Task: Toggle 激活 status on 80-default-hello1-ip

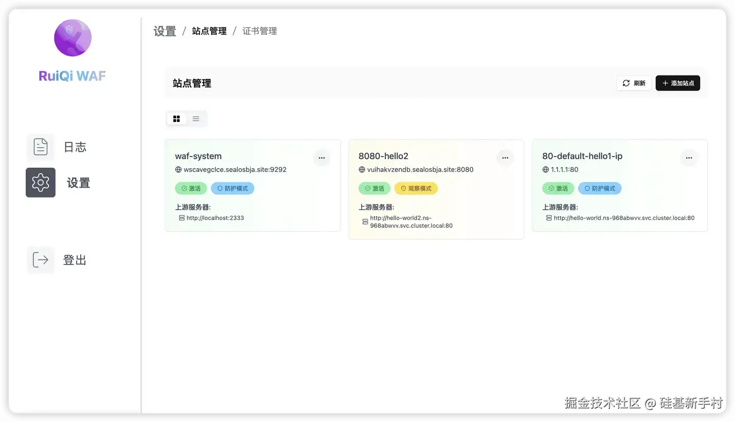Action: click(558, 188)
